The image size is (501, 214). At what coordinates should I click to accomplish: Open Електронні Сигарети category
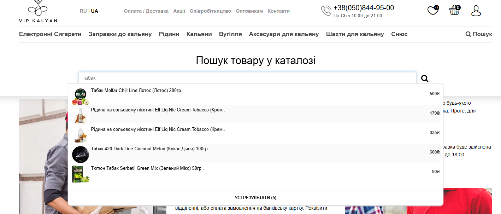click(x=50, y=34)
